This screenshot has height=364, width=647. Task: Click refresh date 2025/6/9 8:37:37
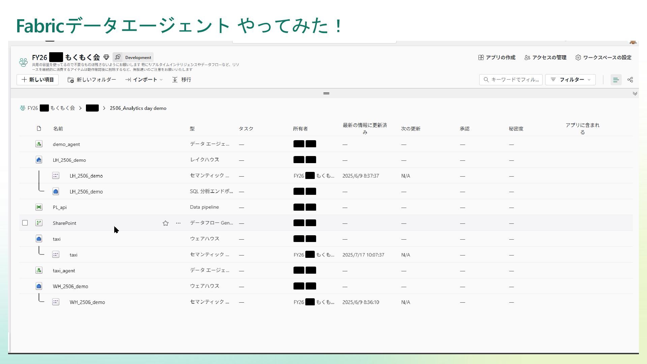click(361, 176)
